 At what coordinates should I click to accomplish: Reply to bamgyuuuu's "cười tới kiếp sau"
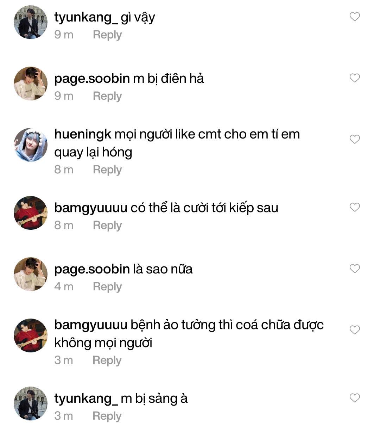click(107, 225)
